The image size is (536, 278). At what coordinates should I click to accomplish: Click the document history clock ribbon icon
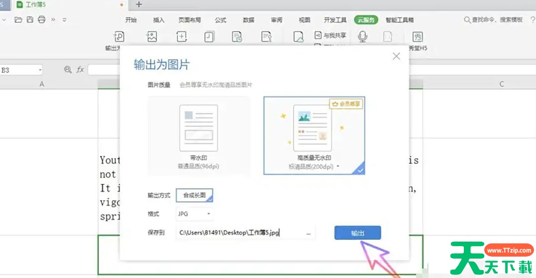coord(237,37)
